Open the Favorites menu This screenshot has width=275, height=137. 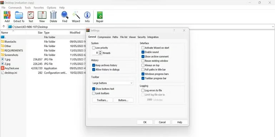coord(39,8)
